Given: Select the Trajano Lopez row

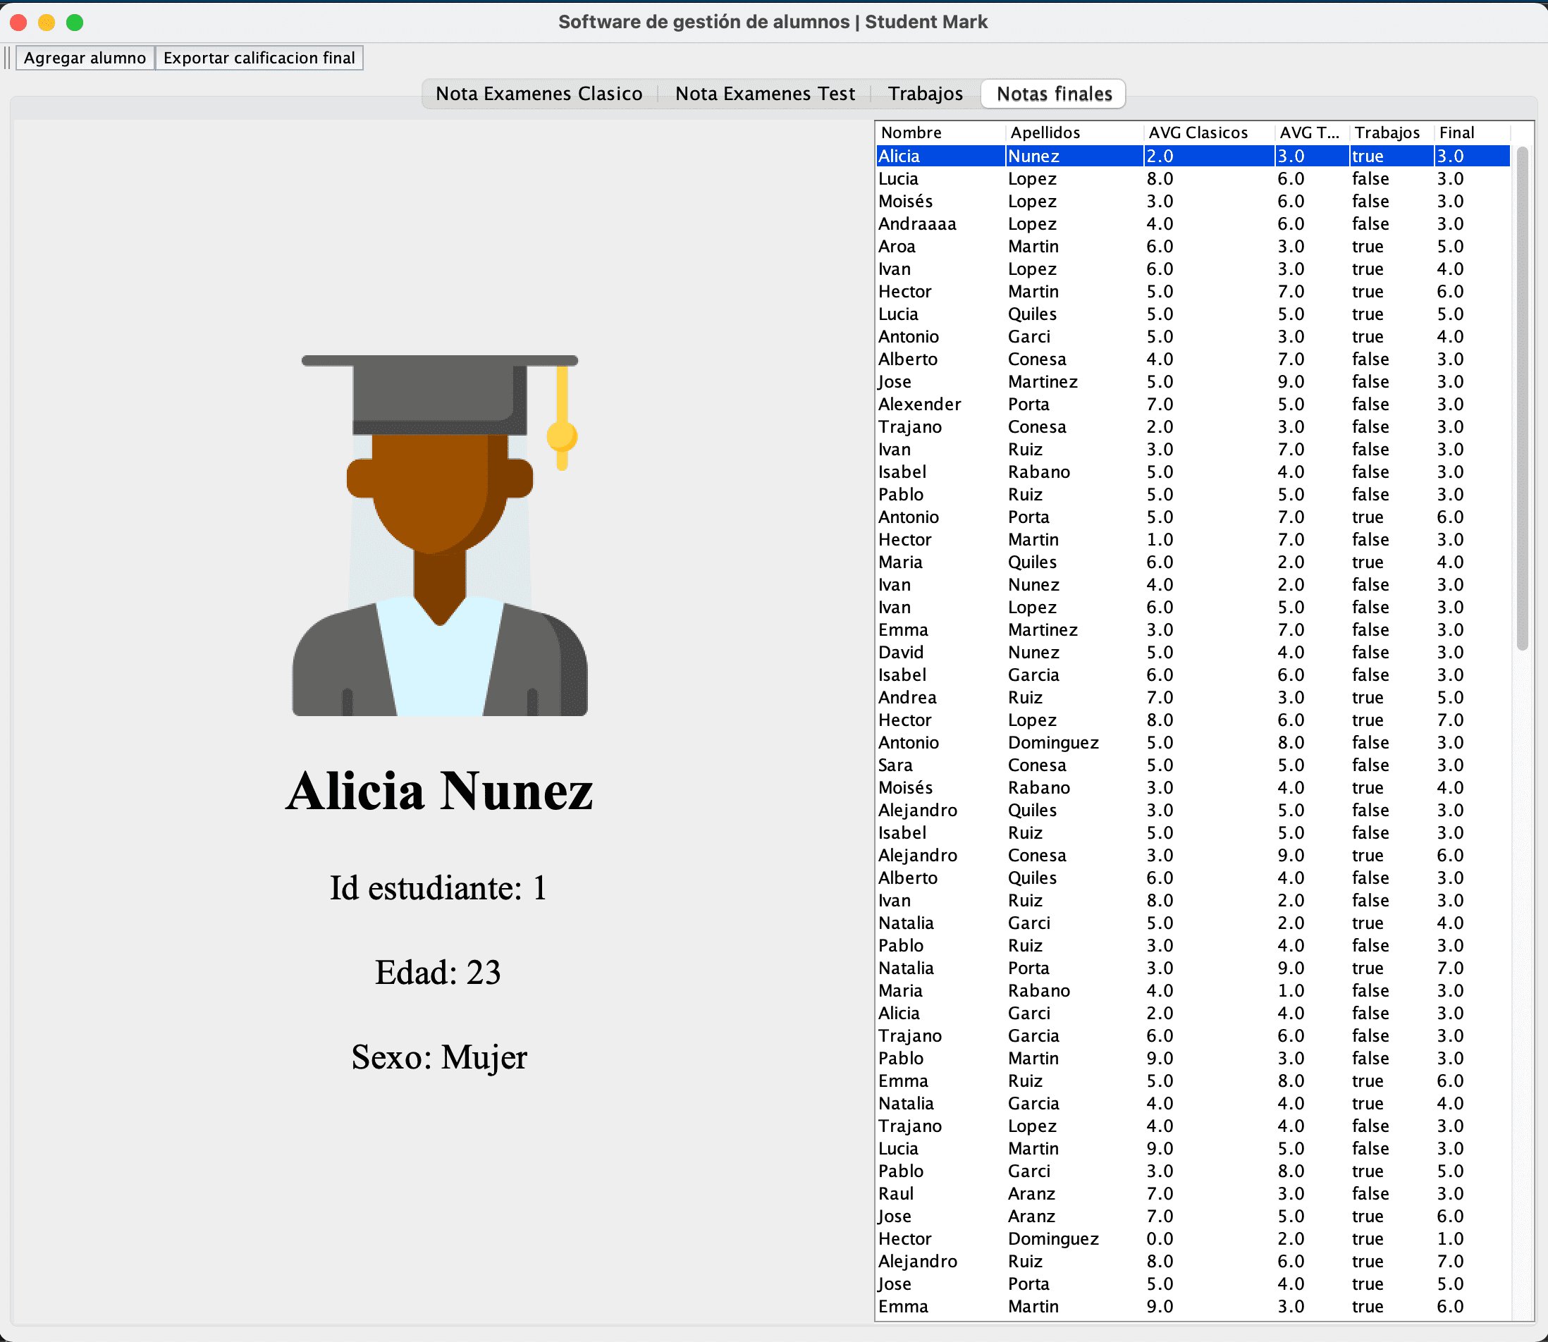Looking at the screenshot, I should point(1193,1126).
